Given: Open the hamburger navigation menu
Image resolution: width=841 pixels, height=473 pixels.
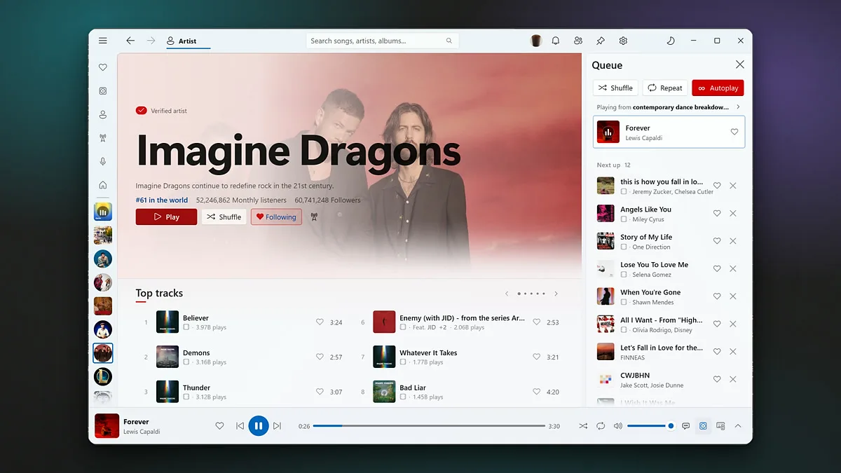Looking at the screenshot, I should (x=103, y=41).
